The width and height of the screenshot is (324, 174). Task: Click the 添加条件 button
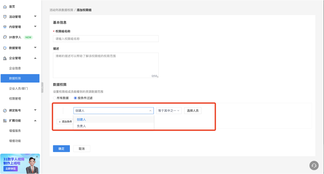click(x=65, y=122)
